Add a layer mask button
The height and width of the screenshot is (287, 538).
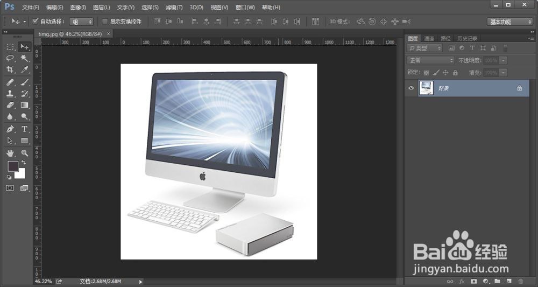click(474, 281)
